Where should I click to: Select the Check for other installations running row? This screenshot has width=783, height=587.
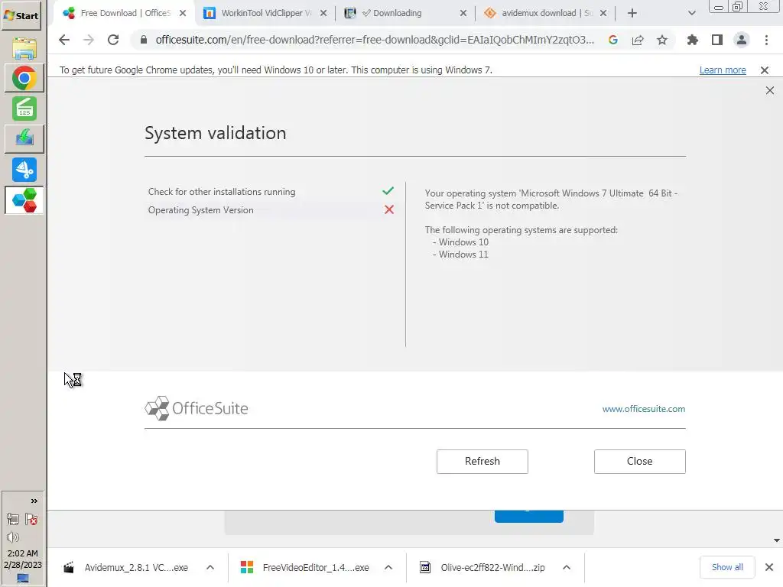pos(271,192)
